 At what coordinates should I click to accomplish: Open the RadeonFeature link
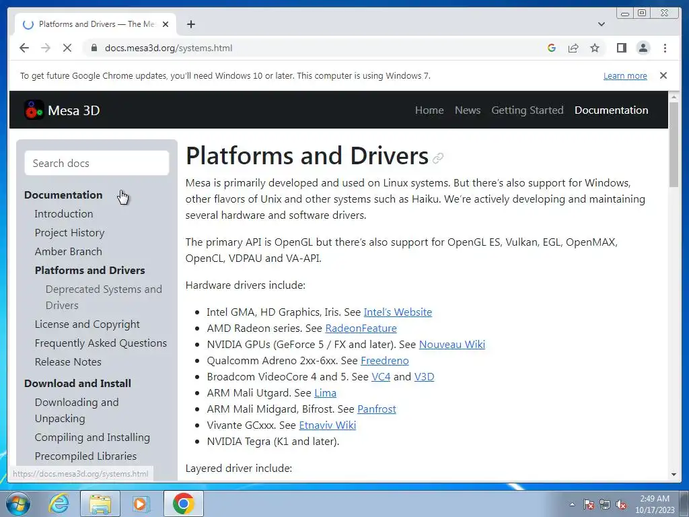click(361, 329)
